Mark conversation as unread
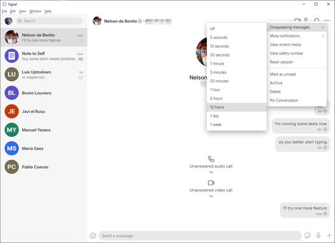 click(x=297, y=74)
